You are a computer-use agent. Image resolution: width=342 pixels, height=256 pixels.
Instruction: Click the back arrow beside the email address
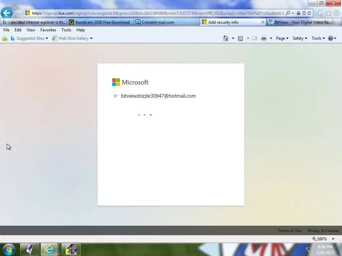click(116, 96)
